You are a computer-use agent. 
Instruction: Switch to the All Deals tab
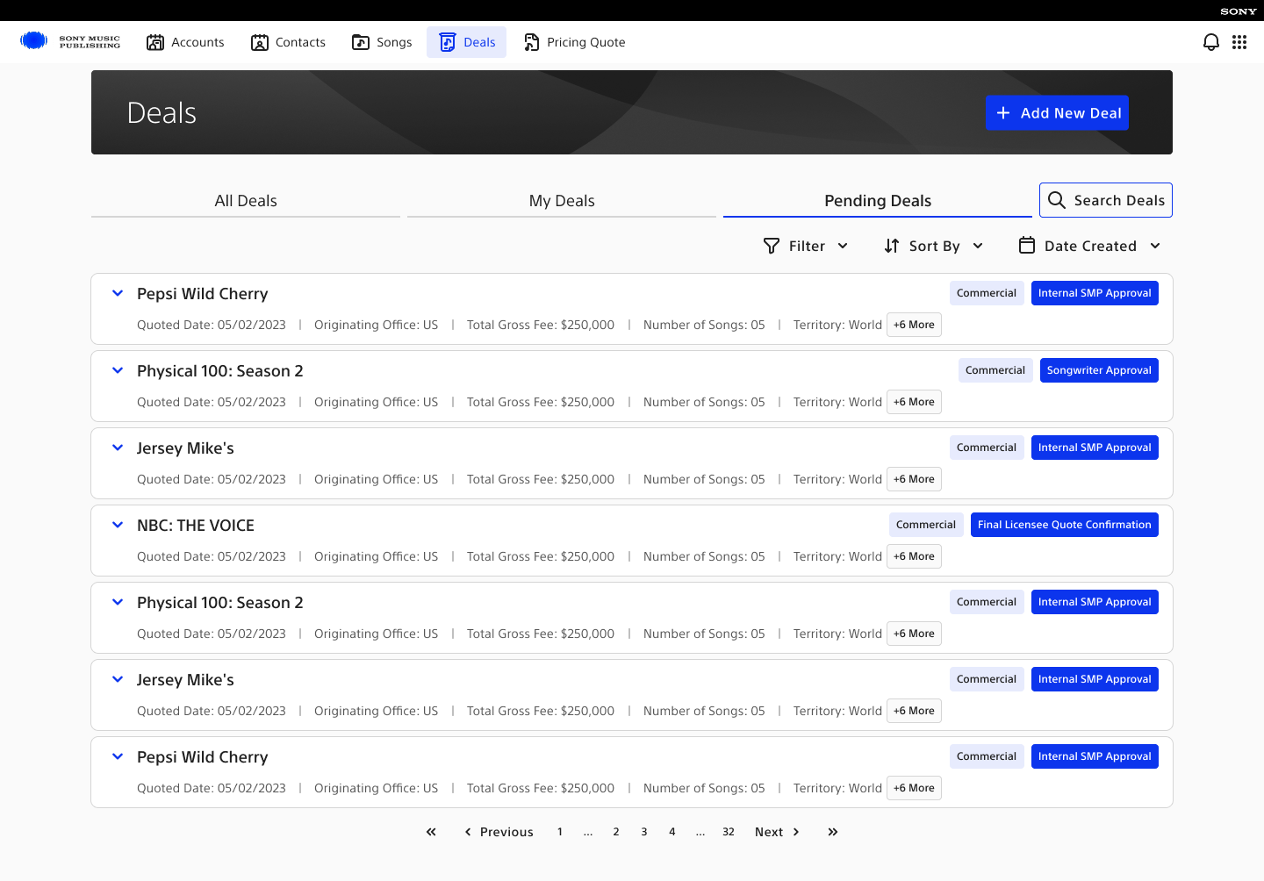tap(246, 200)
